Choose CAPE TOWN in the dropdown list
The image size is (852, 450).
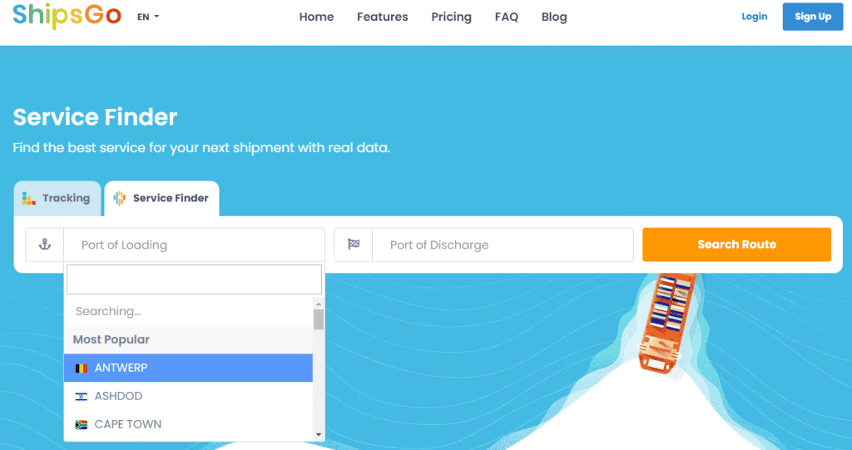[x=128, y=424]
